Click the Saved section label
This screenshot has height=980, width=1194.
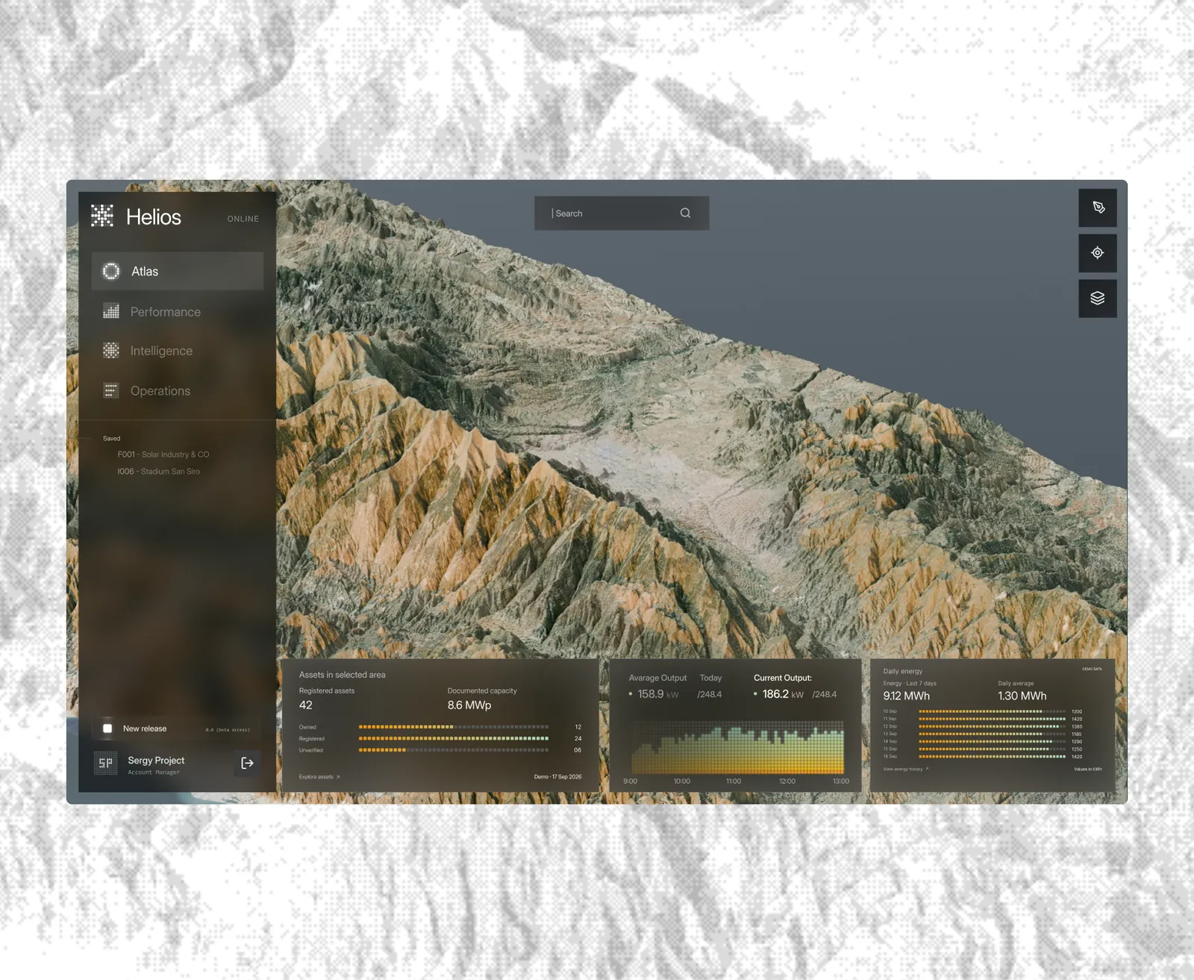[x=111, y=439]
